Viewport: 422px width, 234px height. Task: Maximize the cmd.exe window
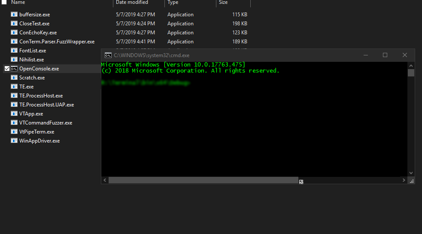(x=385, y=55)
